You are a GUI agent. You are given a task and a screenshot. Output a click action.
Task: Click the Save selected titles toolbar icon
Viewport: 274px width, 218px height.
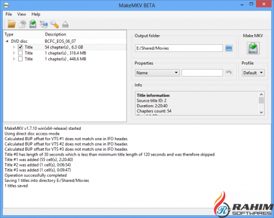(33, 24)
